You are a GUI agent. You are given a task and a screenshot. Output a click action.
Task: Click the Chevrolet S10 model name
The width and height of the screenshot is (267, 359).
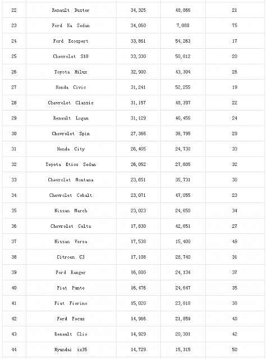tap(71, 56)
